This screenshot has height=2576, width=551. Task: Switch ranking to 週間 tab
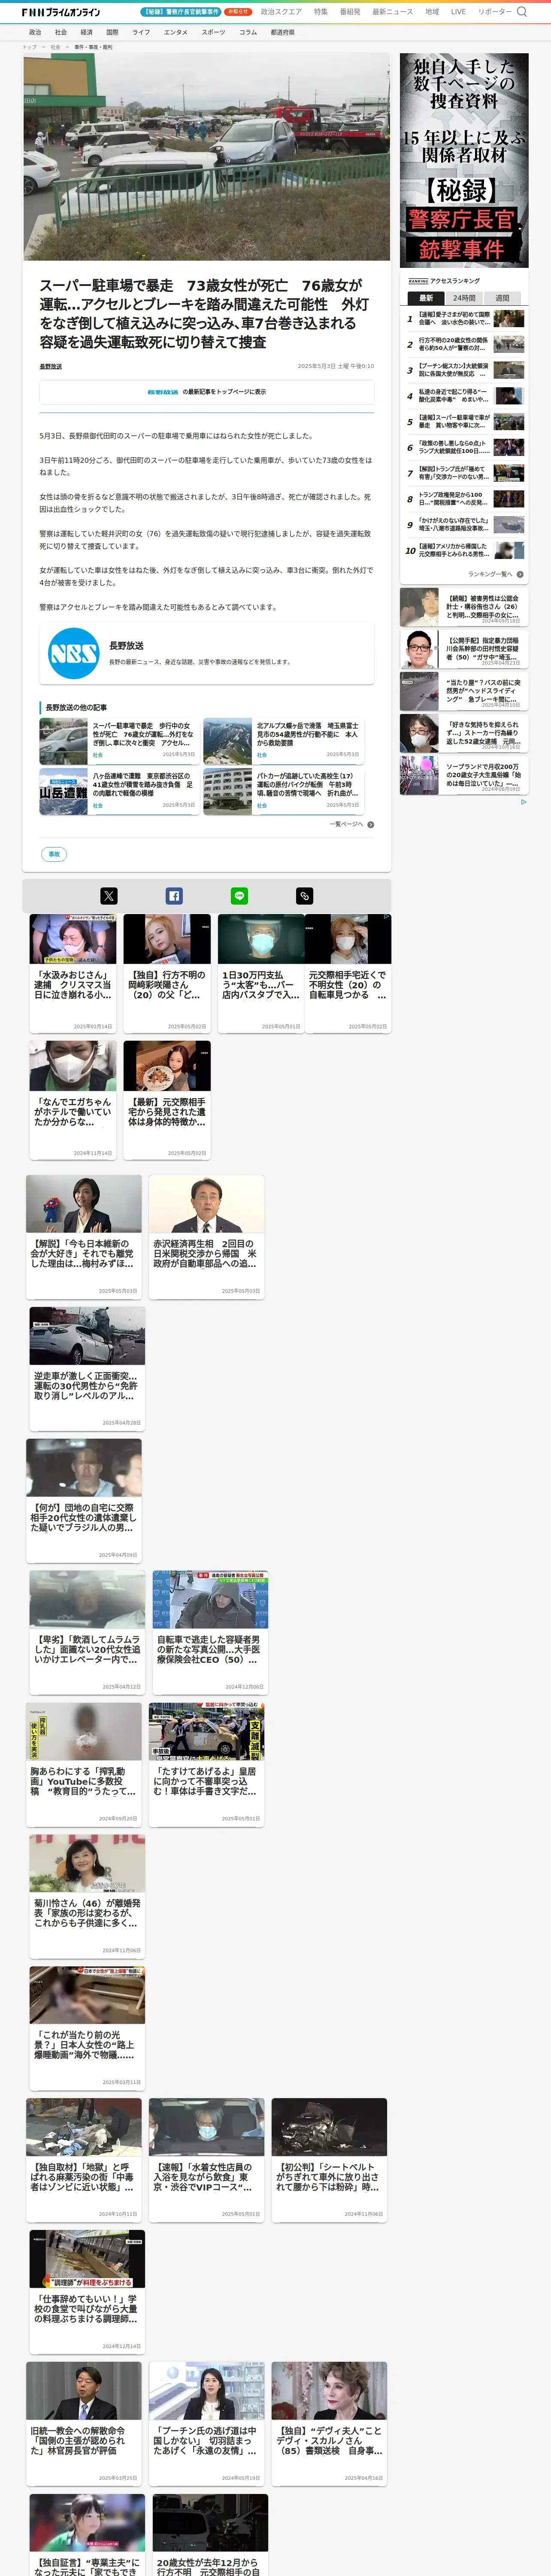click(x=502, y=298)
